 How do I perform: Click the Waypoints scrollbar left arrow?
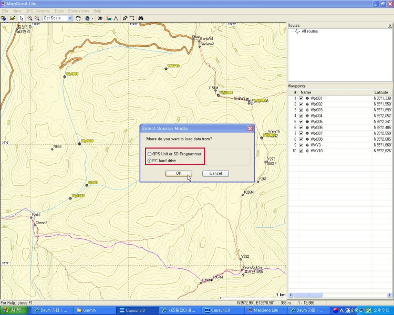(291, 295)
